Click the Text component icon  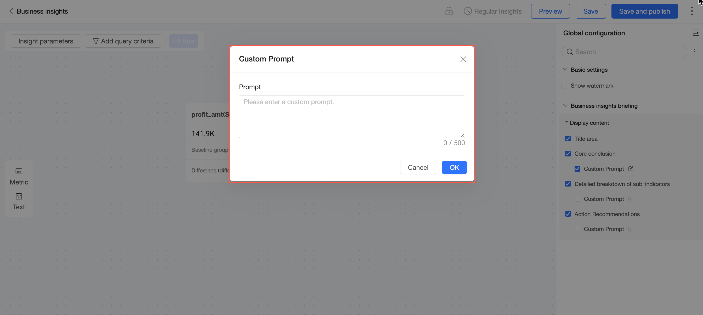click(19, 196)
